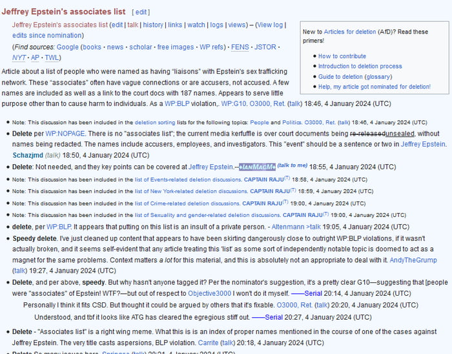Open the Google find sources link

pyautogui.click(x=67, y=47)
